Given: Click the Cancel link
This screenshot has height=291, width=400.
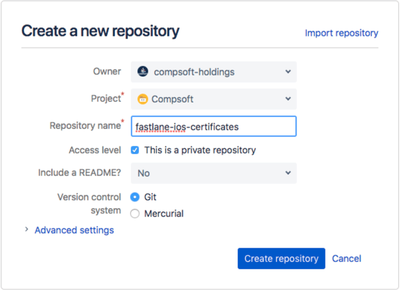Looking at the screenshot, I should [346, 259].
